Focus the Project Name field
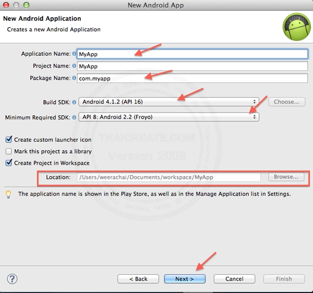 tap(192, 66)
